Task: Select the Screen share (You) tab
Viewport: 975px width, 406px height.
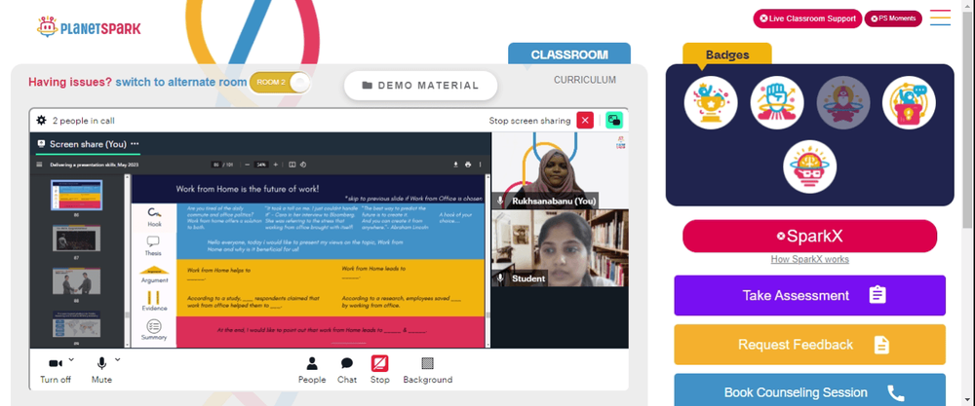Action: coord(88,144)
